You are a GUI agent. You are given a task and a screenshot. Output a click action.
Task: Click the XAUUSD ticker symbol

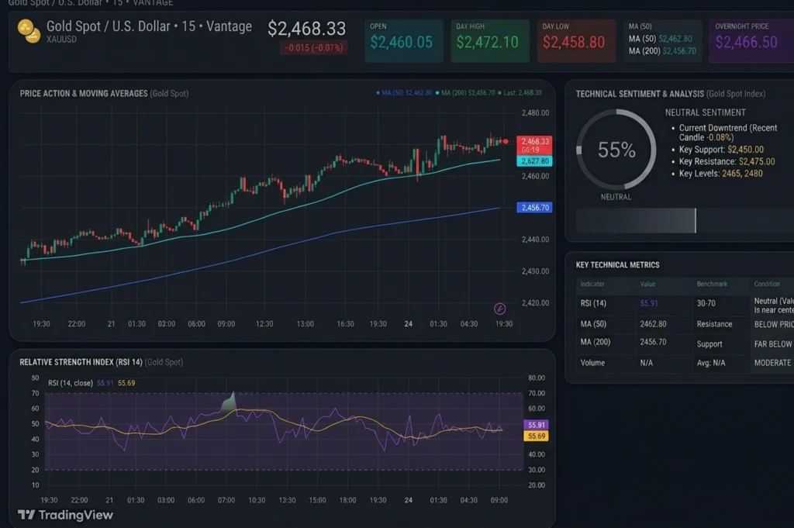tap(61, 39)
